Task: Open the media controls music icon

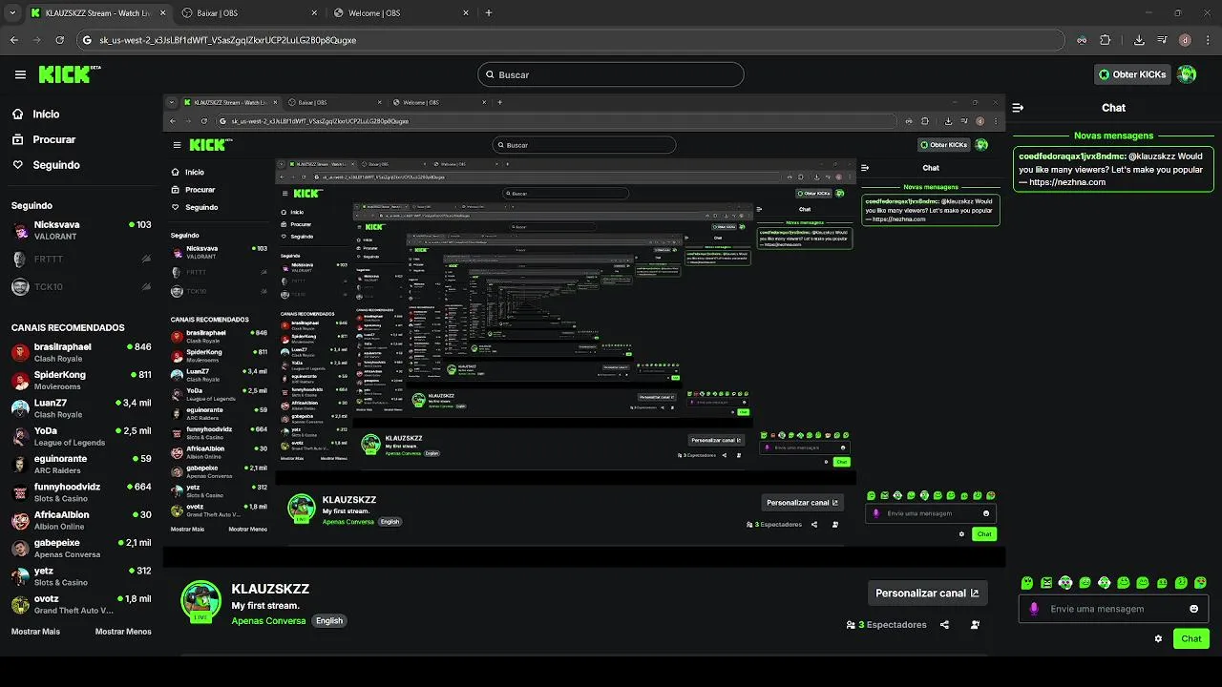Action: 1162,40
